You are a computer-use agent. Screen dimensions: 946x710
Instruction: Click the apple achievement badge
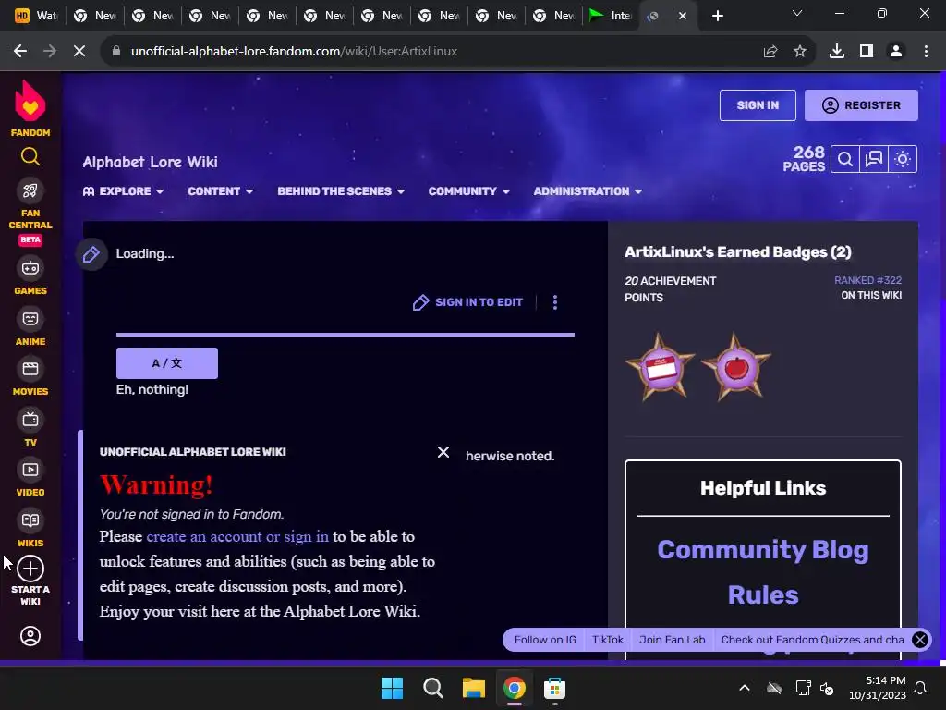(x=736, y=367)
